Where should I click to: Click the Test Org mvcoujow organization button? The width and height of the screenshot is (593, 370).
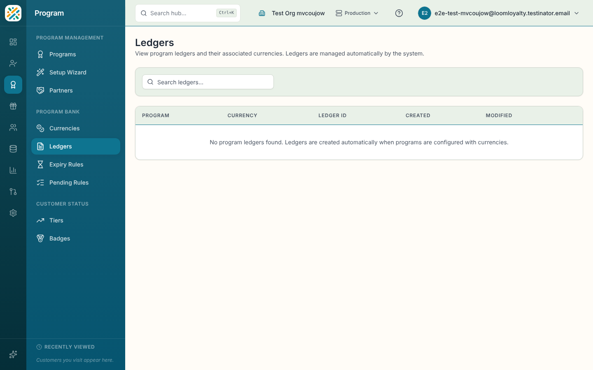(x=292, y=13)
